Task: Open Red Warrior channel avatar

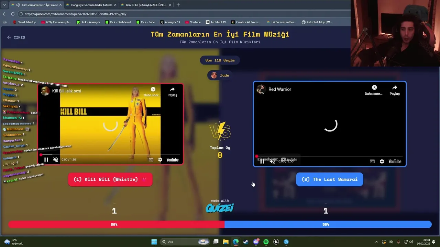Action: (261, 89)
